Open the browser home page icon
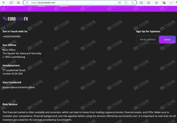 pos(18,3)
